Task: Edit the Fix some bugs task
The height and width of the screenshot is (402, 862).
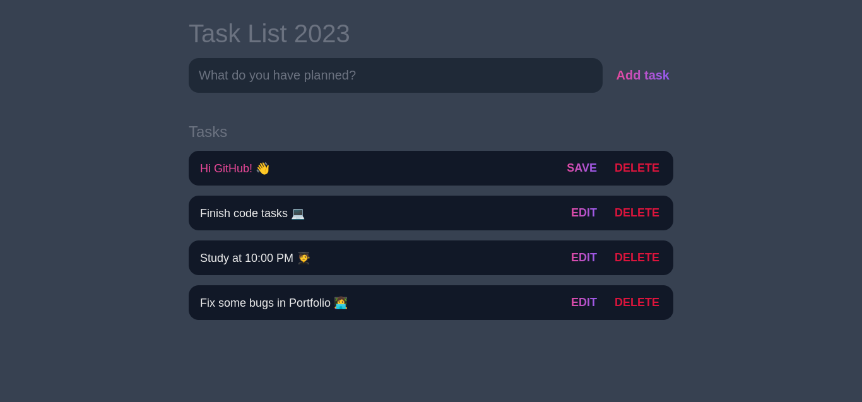Action: tap(584, 302)
